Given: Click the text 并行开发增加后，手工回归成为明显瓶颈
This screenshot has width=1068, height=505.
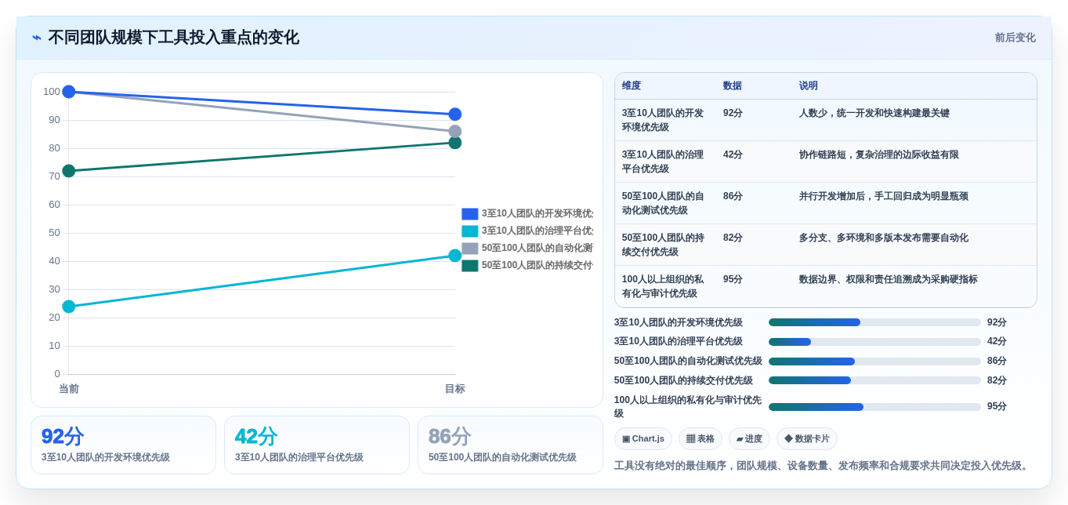Looking at the screenshot, I should point(884,196).
